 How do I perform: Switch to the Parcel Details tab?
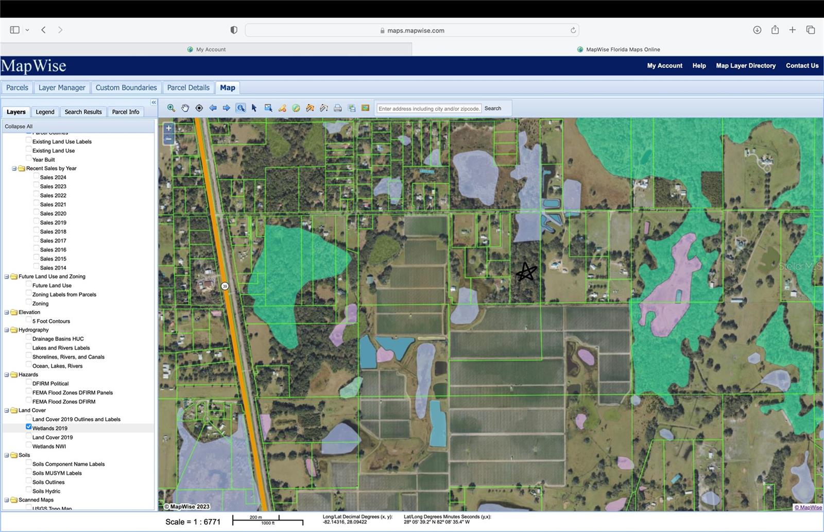(188, 88)
